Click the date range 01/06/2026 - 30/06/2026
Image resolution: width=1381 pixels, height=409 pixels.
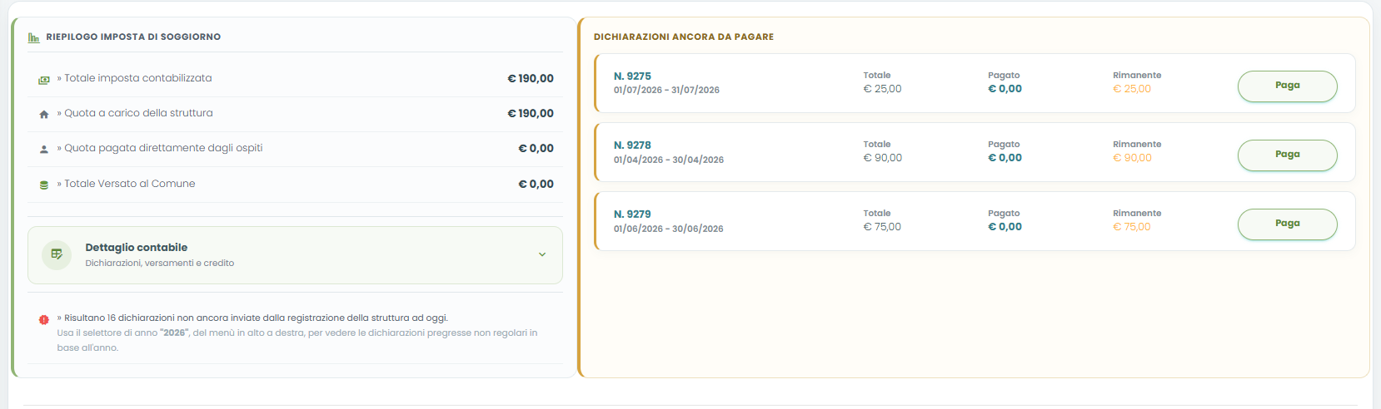point(668,229)
